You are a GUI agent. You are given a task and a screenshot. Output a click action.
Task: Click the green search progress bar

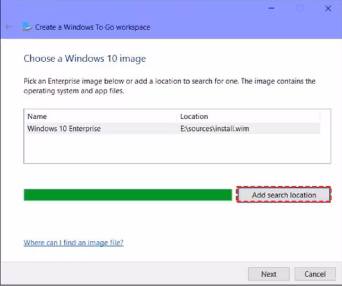click(128, 195)
